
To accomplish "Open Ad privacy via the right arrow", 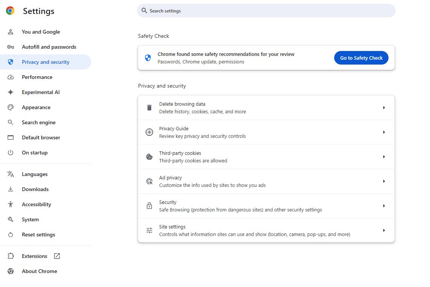I will click(384, 181).
